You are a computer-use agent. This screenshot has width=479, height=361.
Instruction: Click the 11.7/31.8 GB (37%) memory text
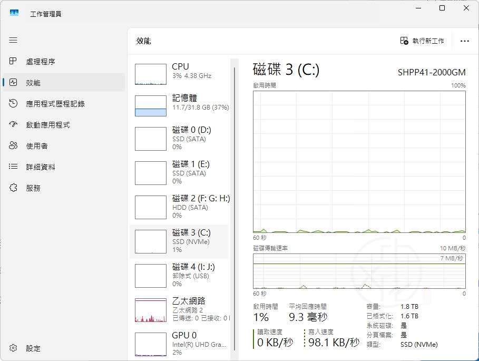200,108
